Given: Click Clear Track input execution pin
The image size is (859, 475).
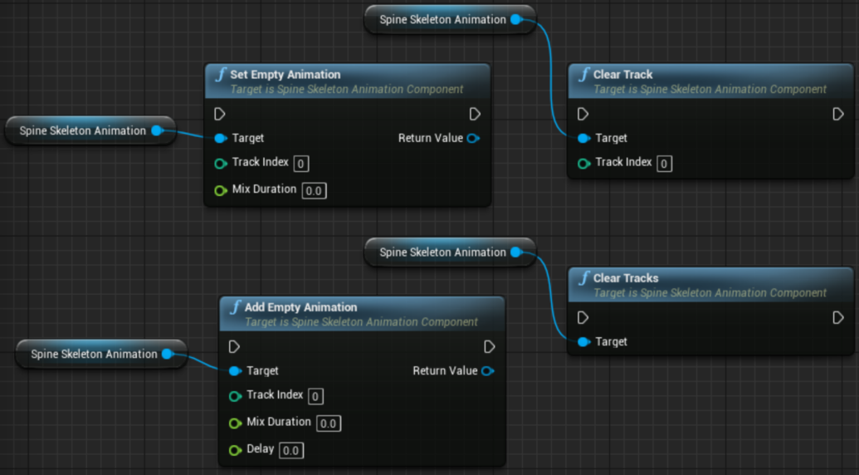Looking at the screenshot, I should (x=583, y=114).
